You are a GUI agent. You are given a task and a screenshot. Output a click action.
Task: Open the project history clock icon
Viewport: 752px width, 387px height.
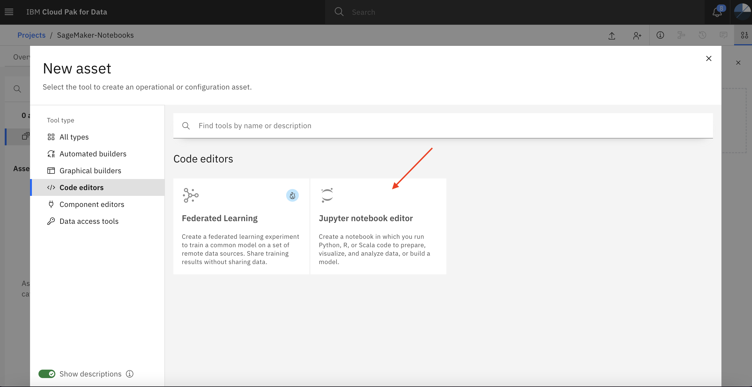click(702, 35)
